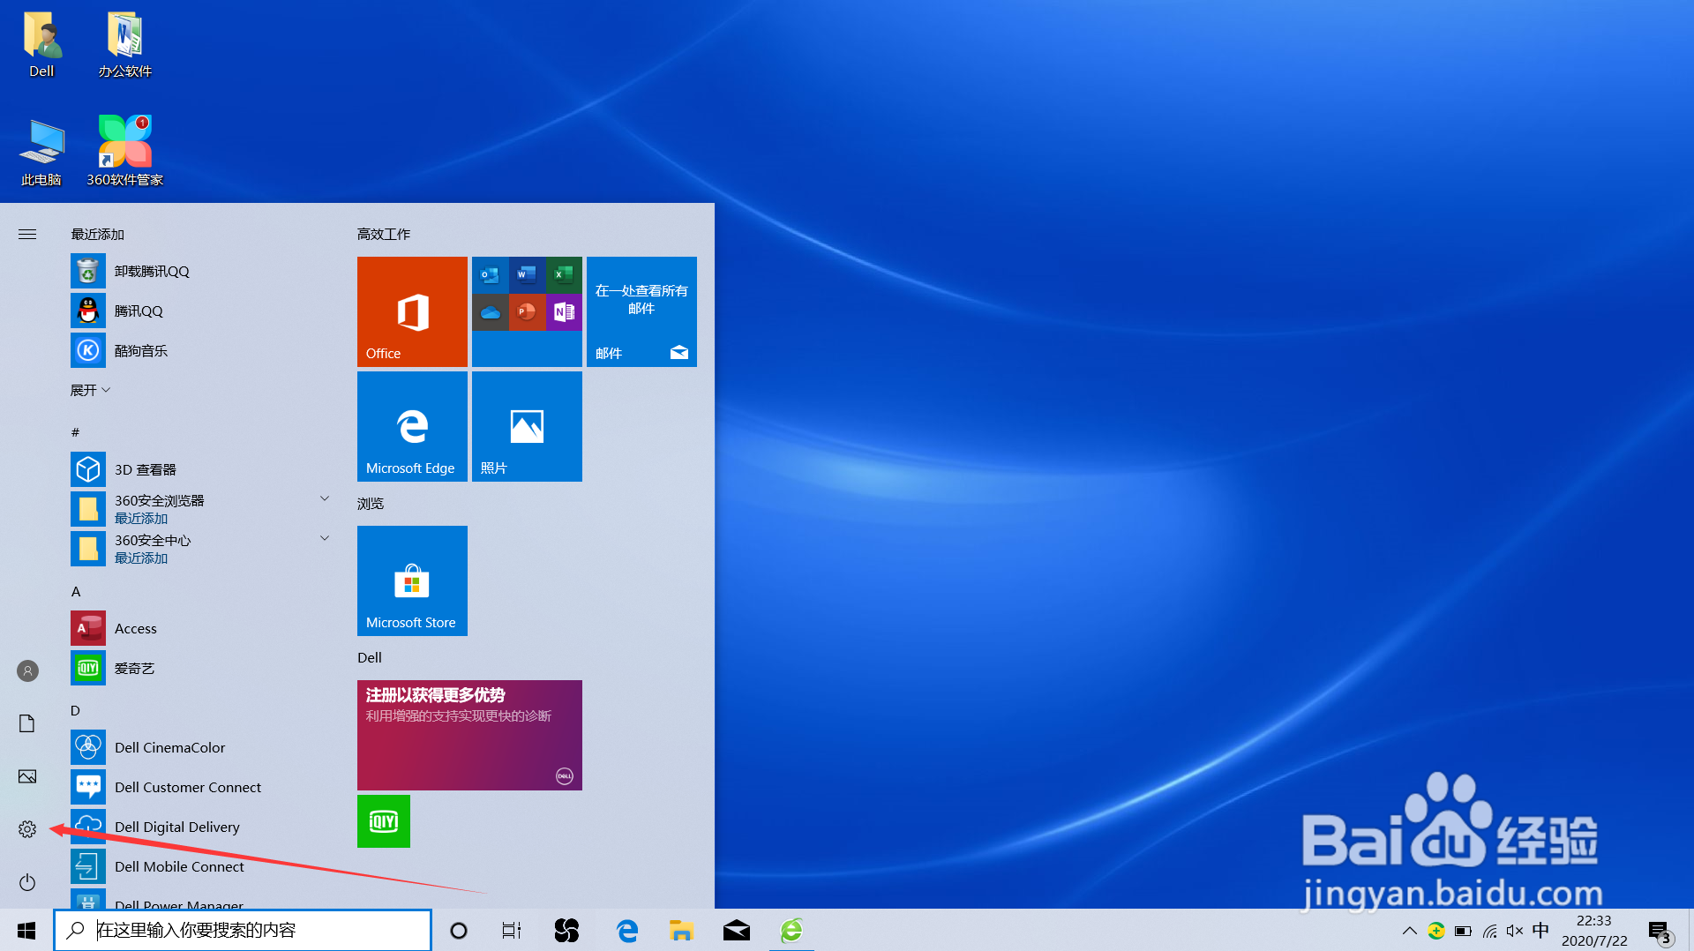Focus the taskbar search box
This screenshot has height=951, width=1694.
click(243, 930)
